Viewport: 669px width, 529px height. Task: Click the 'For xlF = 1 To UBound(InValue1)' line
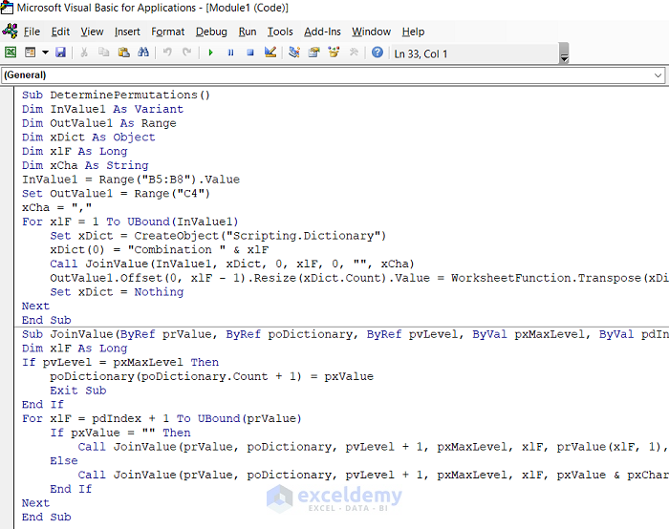130,222
